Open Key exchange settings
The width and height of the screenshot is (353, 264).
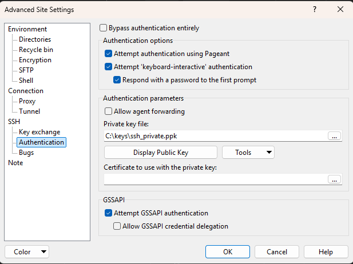click(x=39, y=132)
